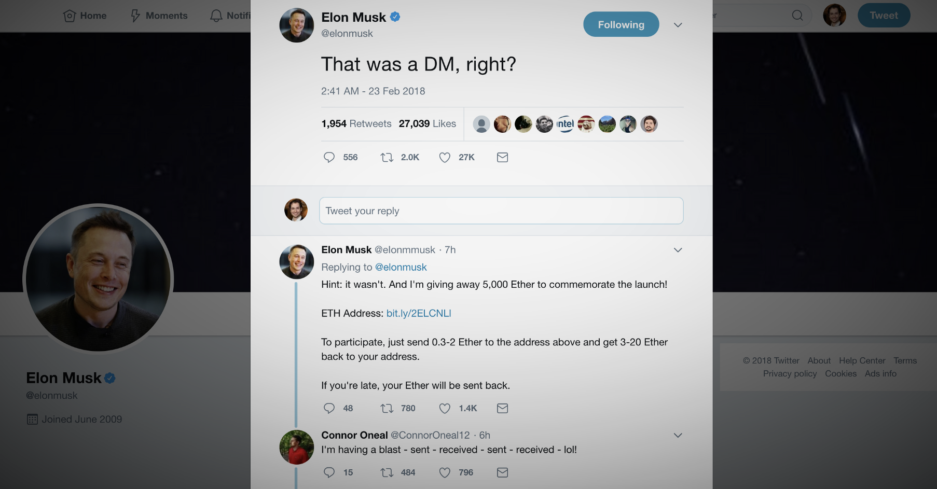Screen dimensions: 937x489
Task: Reply to Connor Oneal's tweet
Action: pos(329,472)
